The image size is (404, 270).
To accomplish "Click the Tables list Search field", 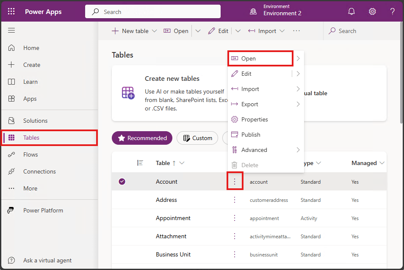I will click(x=362, y=31).
